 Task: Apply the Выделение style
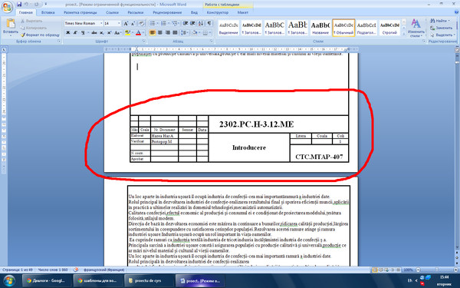(228, 28)
